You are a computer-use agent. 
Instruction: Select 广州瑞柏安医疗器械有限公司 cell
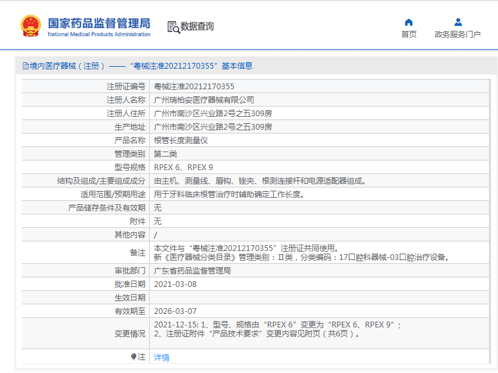tap(204, 100)
